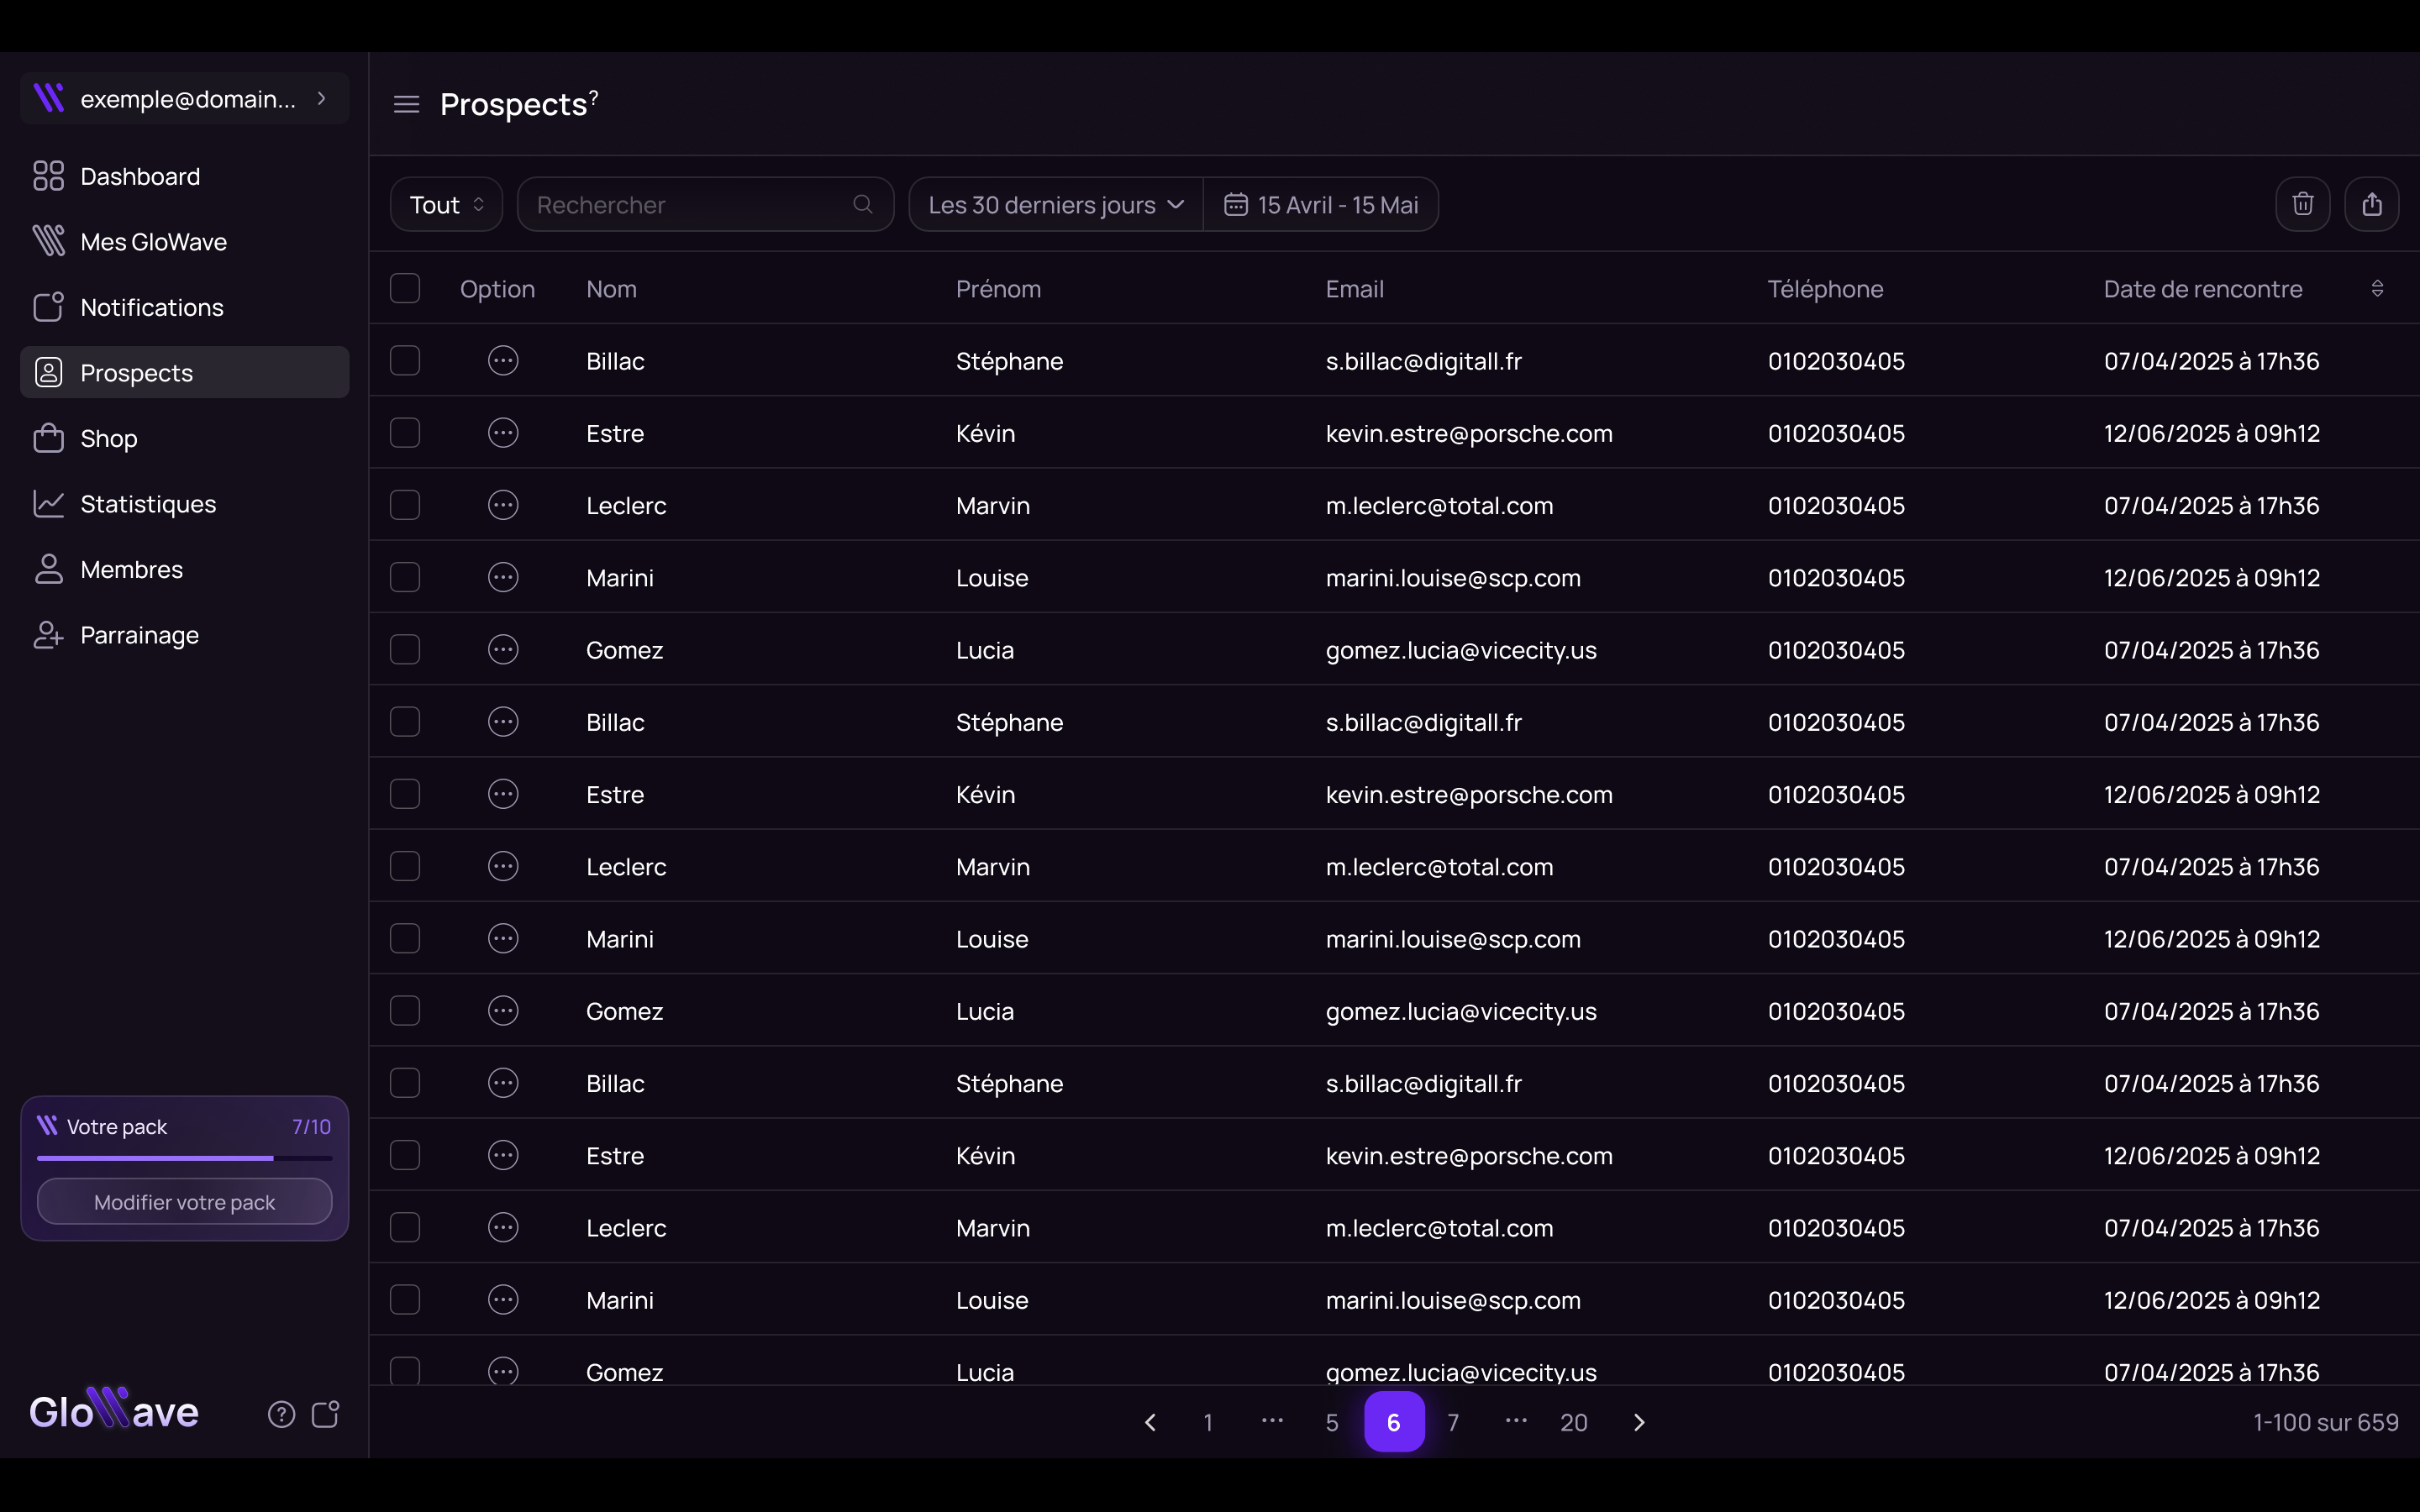This screenshot has height=1512, width=2420.
Task: Toggle the hamburger sidebar menu icon
Action: point(406,104)
